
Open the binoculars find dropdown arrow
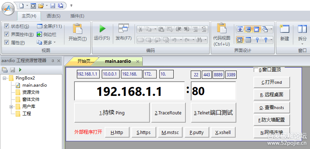[x=206, y=40]
